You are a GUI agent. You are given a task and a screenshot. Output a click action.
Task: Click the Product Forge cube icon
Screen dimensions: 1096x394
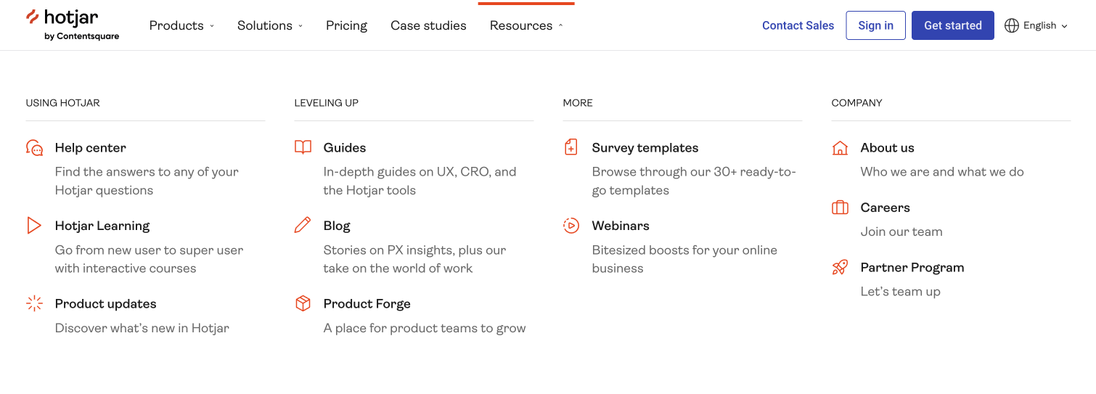pyautogui.click(x=303, y=304)
